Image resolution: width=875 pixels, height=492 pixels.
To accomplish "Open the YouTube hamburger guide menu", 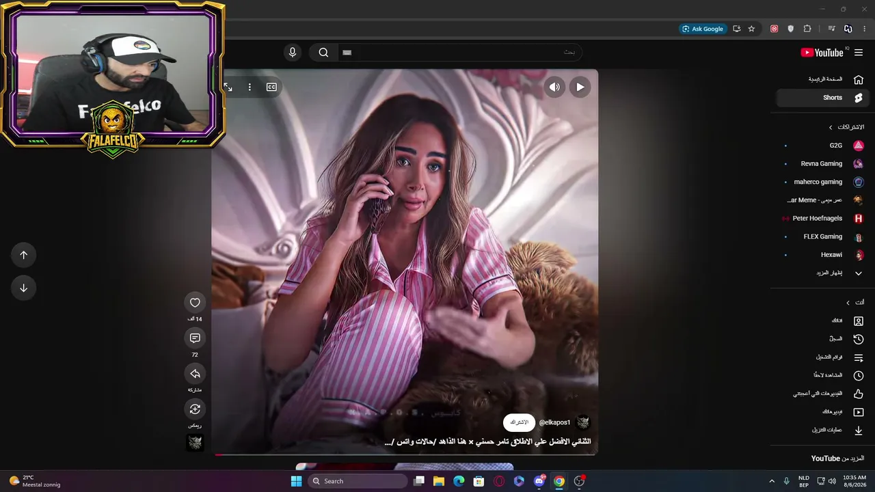I will [x=859, y=53].
